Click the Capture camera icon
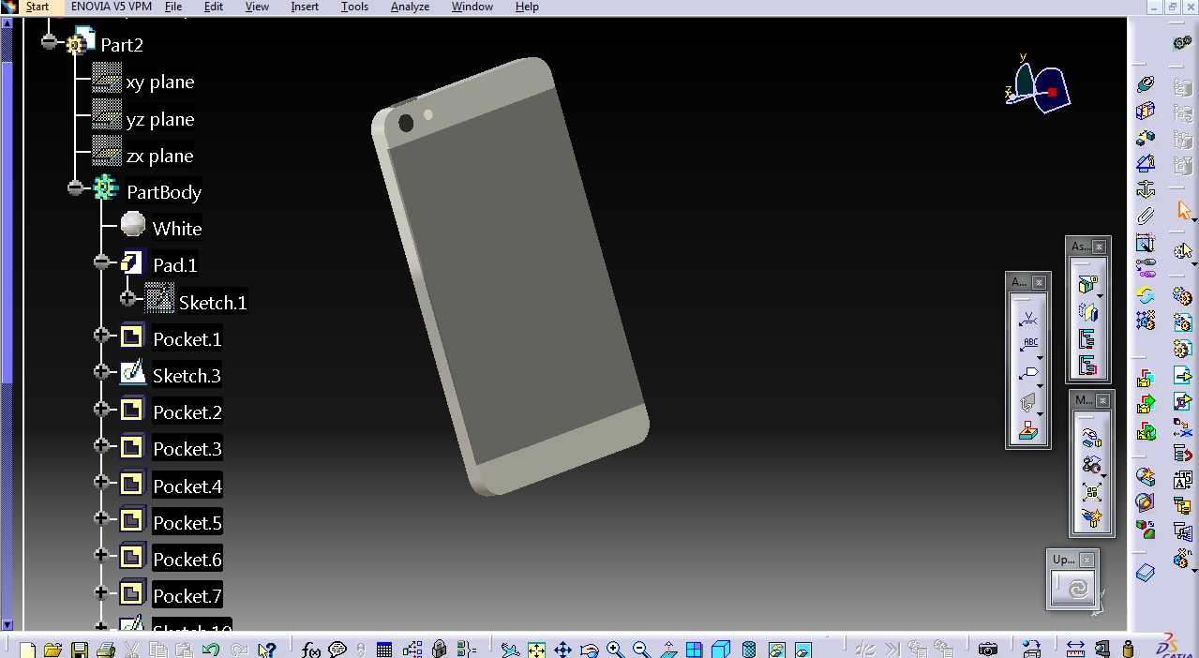 pyautogui.click(x=988, y=650)
